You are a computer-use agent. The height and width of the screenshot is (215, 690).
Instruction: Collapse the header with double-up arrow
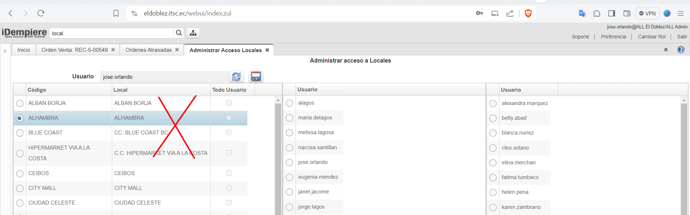666,50
